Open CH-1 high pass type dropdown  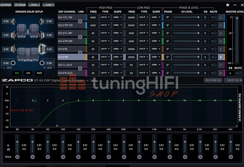(x=105, y=17)
